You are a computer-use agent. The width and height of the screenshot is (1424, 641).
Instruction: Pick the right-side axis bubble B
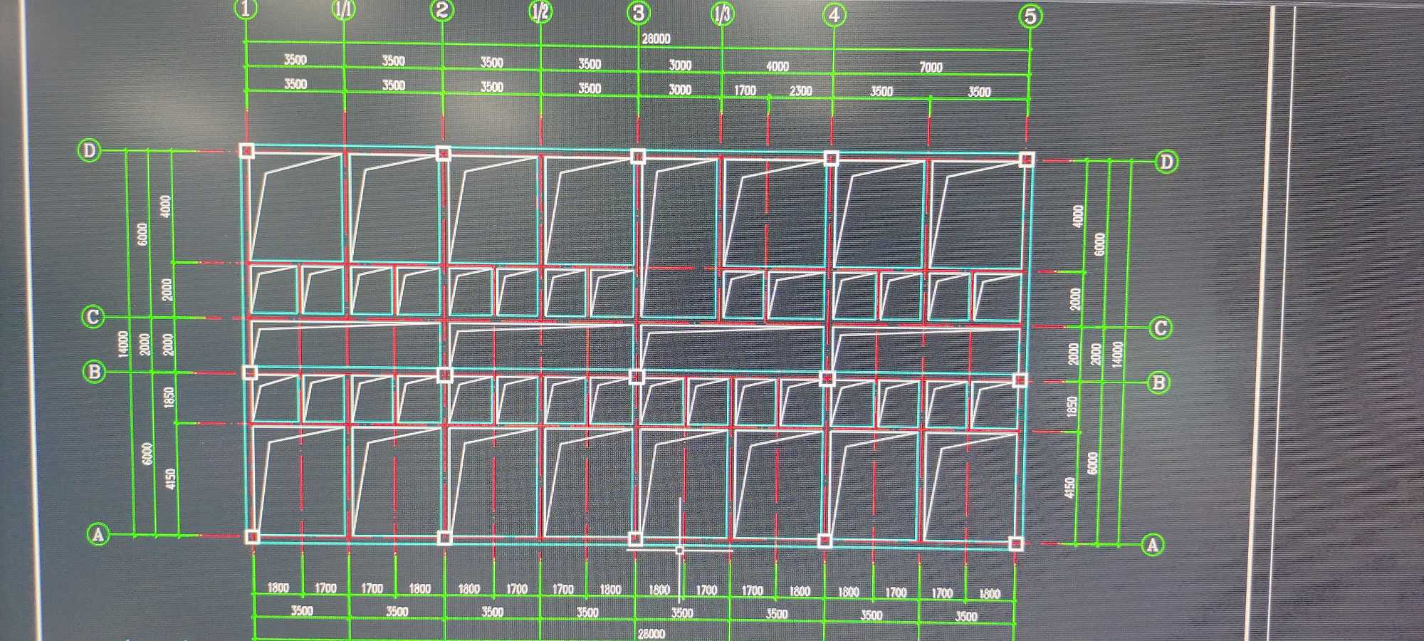(1158, 383)
